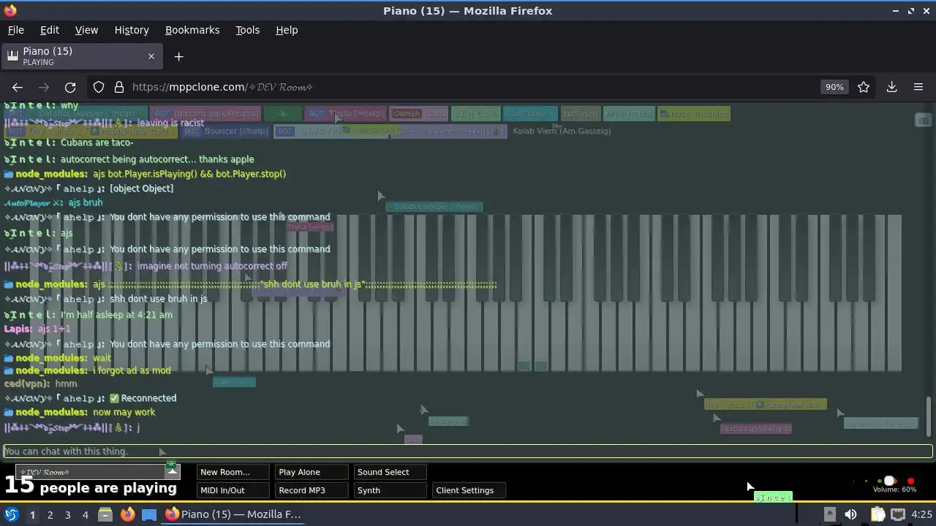Open the File menu
936x526 pixels.
pos(16,30)
